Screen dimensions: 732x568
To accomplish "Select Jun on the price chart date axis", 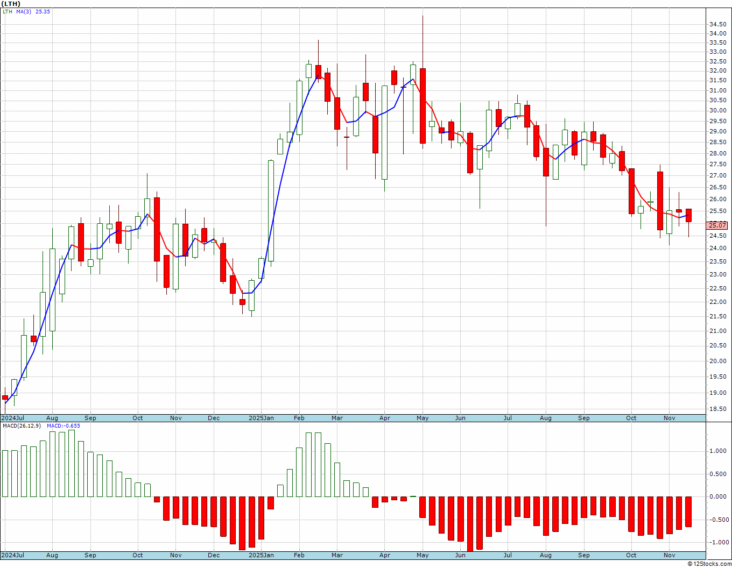I will tap(461, 418).
